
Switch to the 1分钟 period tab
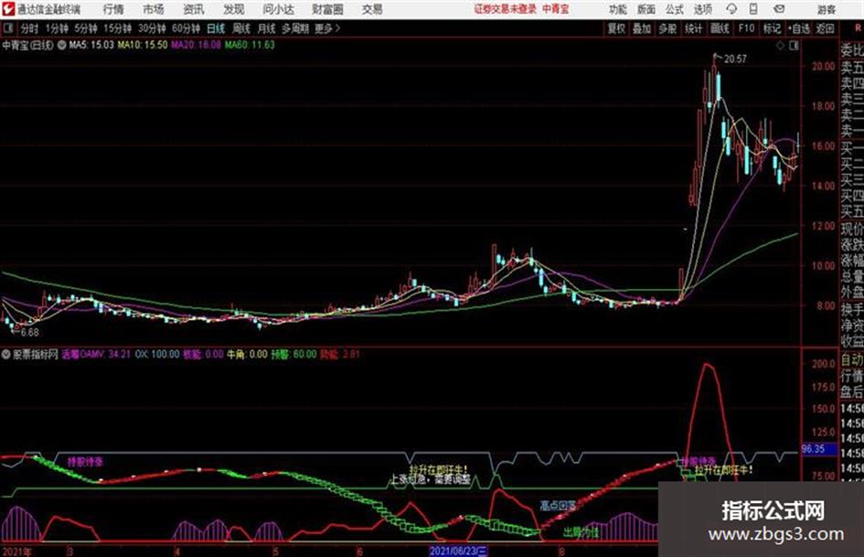[57, 28]
